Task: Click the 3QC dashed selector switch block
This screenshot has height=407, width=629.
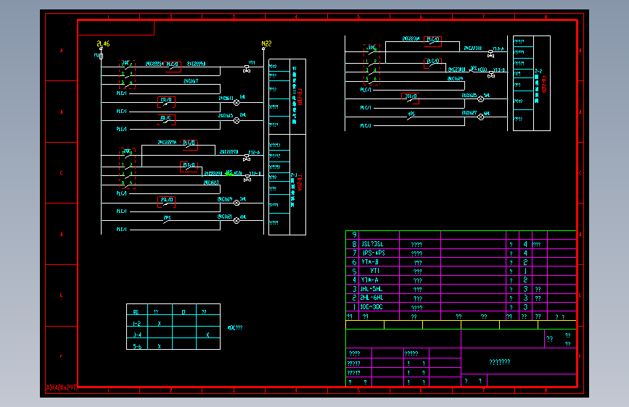Action: click(x=371, y=64)
